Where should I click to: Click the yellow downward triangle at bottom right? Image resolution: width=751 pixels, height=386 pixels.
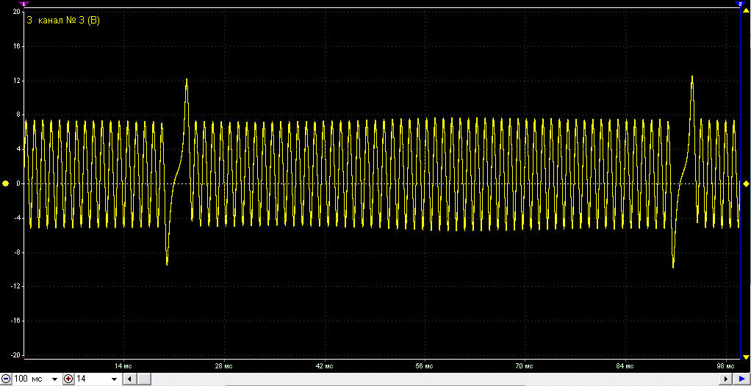[x=746, y=357]
